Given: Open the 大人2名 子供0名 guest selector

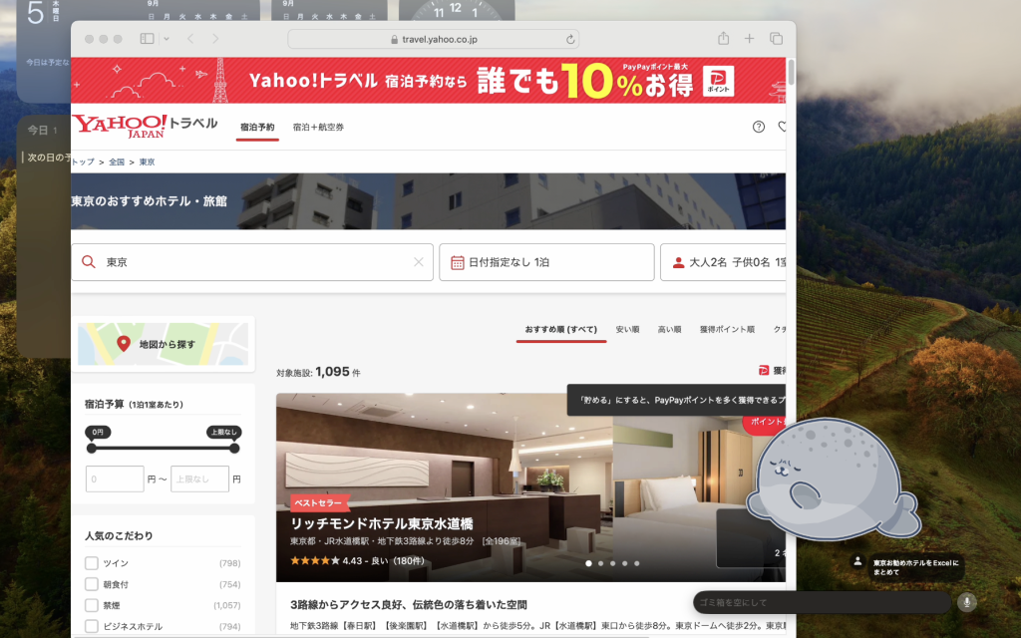Looking at the screenshot, I should (x=723, y=262).
